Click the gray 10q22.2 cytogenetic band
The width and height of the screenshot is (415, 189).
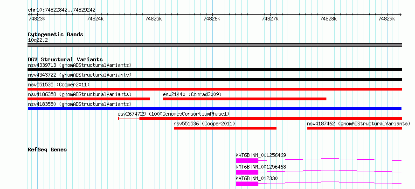point(214,45)
